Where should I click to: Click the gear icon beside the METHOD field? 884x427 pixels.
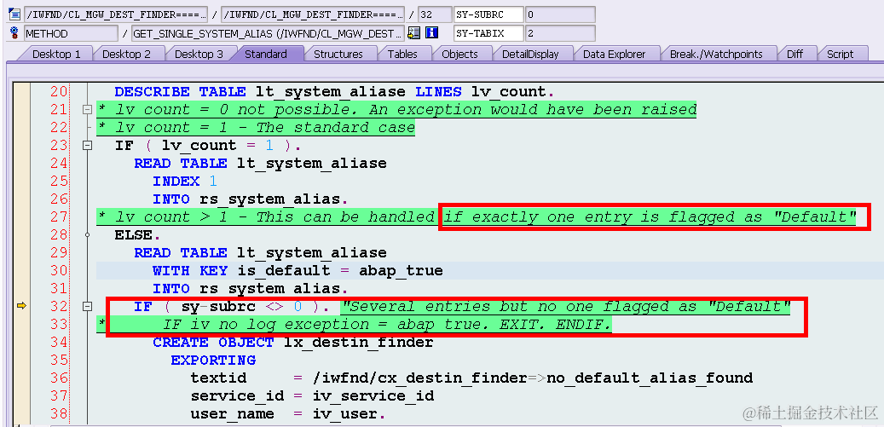(14, 33)
